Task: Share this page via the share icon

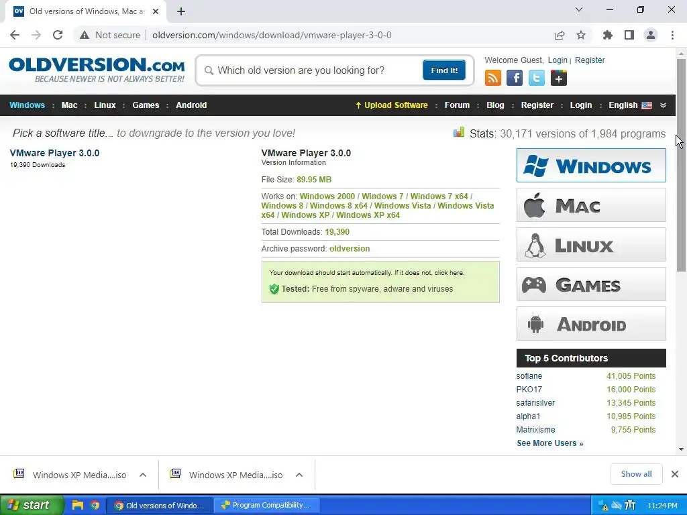Action: 560,35
